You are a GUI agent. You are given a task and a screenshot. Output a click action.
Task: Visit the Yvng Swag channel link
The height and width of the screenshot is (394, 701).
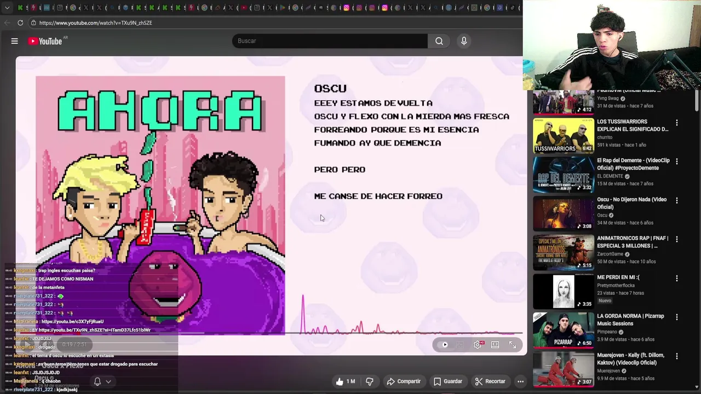[x=607, y=99]
